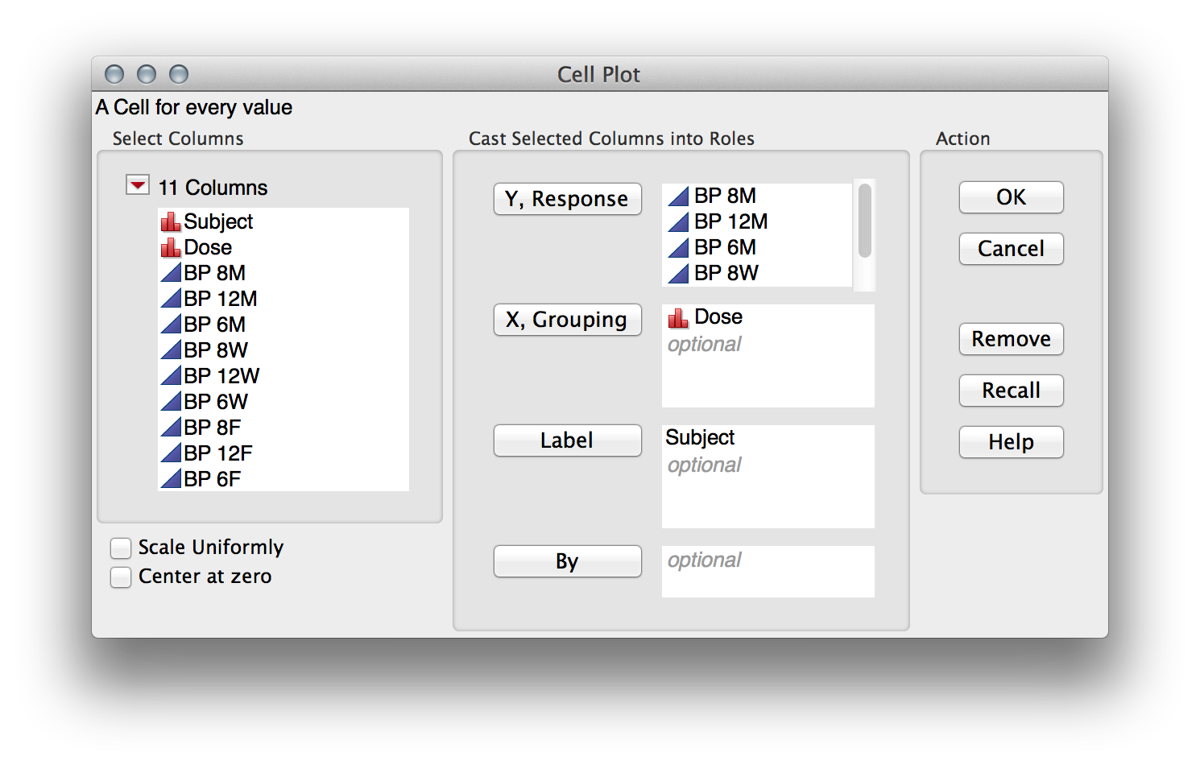Click the Y, Response role button
Image resolution: width=1200 pixels, height=765 pixels.
click(567, 199)
